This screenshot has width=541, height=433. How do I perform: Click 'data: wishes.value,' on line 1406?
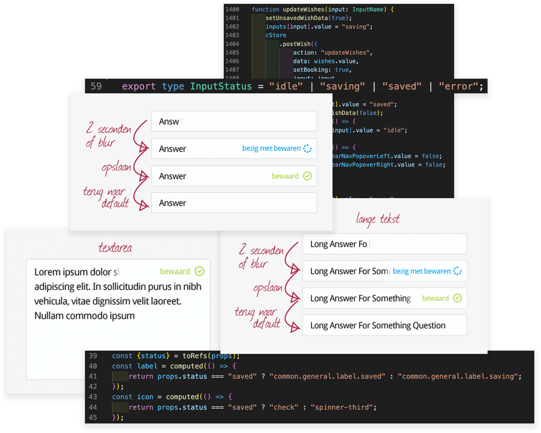326,61
